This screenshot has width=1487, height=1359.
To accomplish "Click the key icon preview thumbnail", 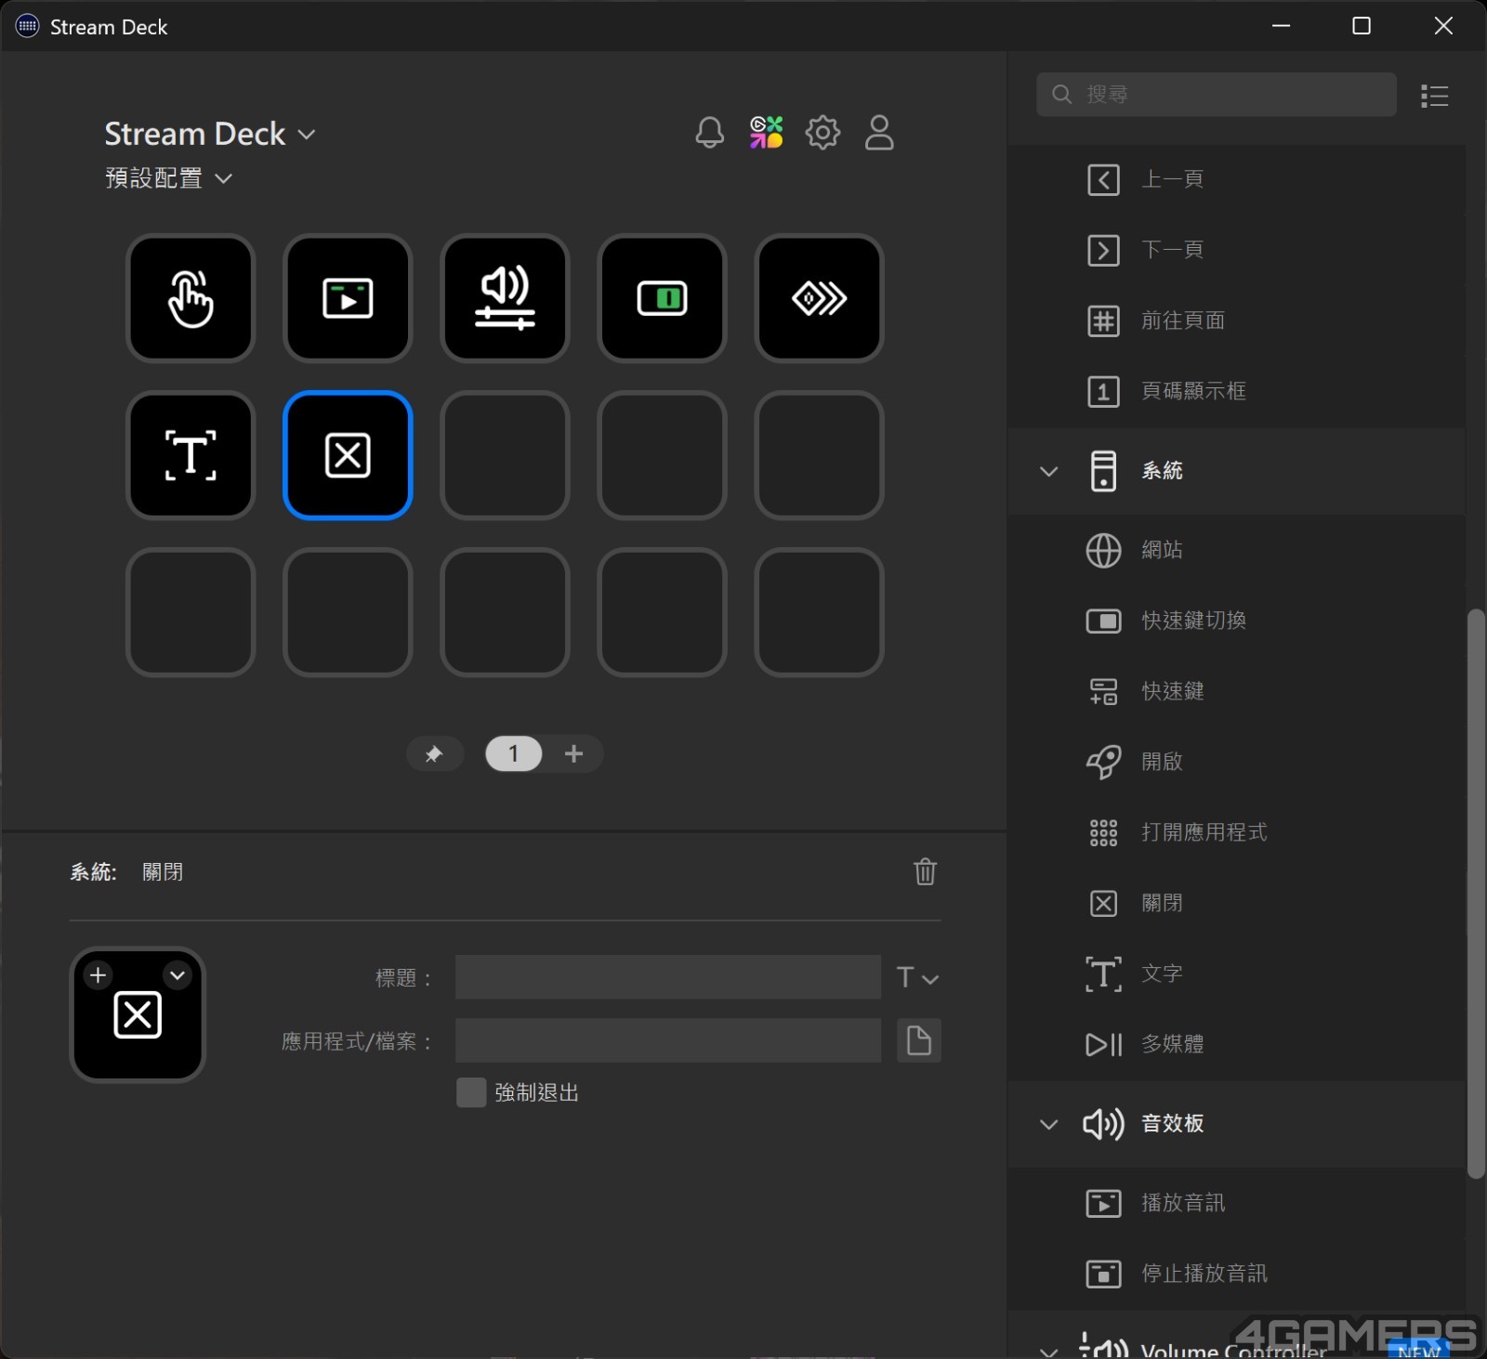I will click(138, 1014).
